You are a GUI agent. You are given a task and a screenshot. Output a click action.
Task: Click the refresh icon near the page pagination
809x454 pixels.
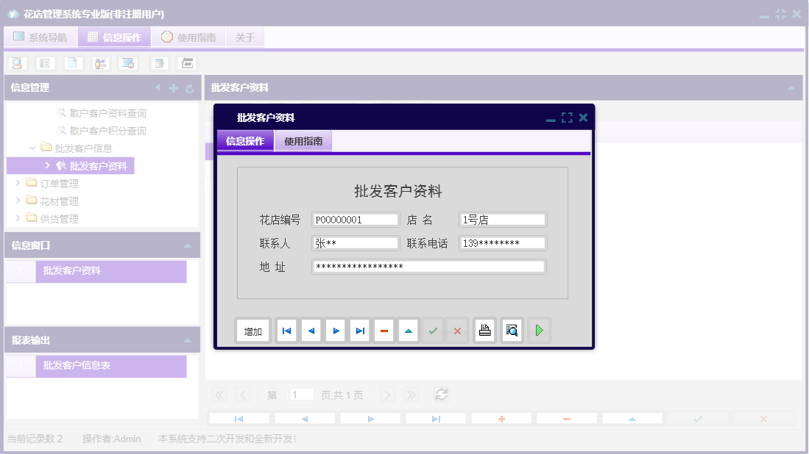point(441,394)
